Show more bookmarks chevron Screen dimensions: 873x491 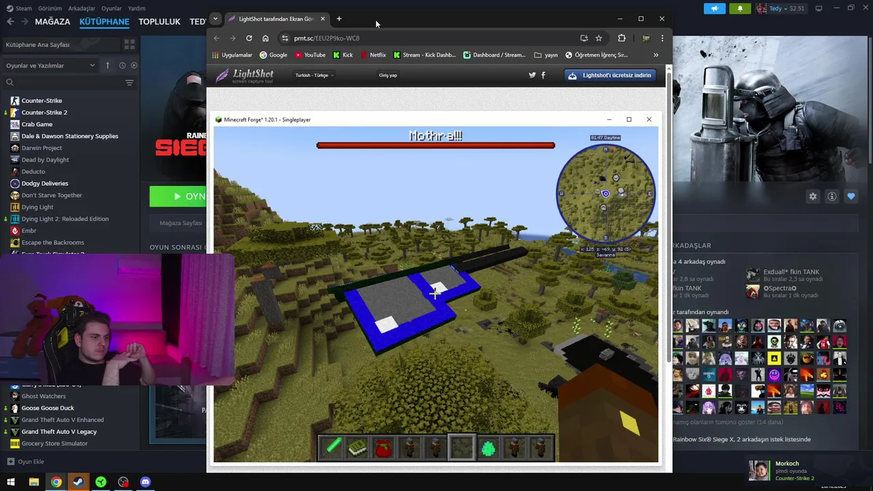[x=655, y=55]
